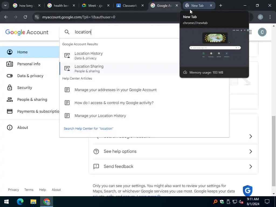The image size is (276, 207).
Task: Switch to the 'how long' tab
Action: point(27,5)
